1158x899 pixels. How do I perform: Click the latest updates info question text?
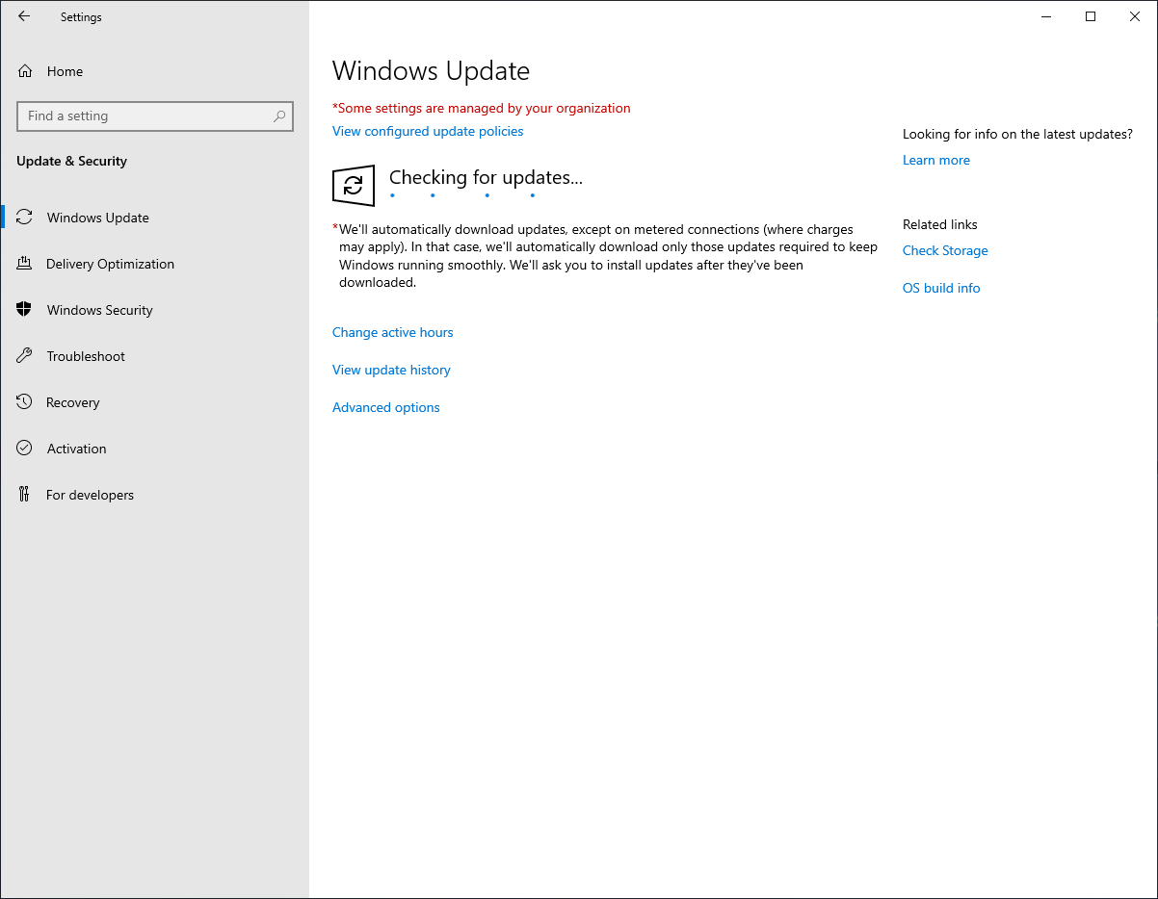(1017, 134)
